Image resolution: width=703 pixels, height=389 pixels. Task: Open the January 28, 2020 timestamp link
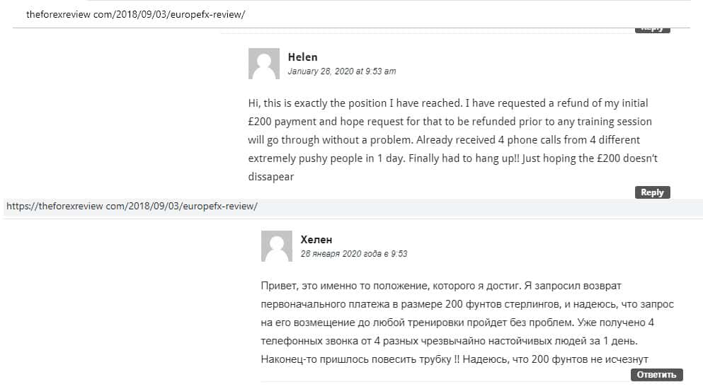point(341,71)
